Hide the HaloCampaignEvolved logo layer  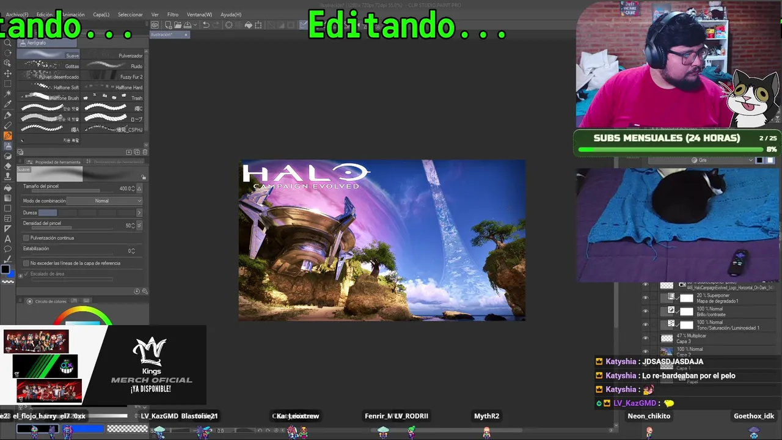pos(645,285)
